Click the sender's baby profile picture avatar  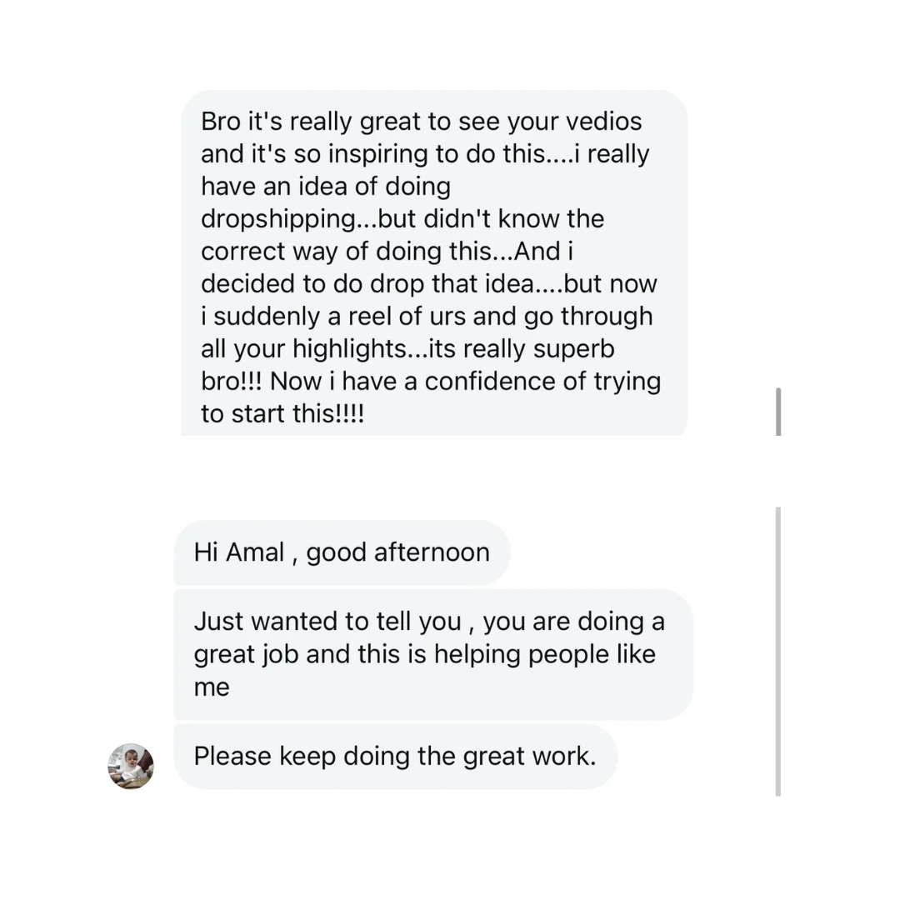131,766
